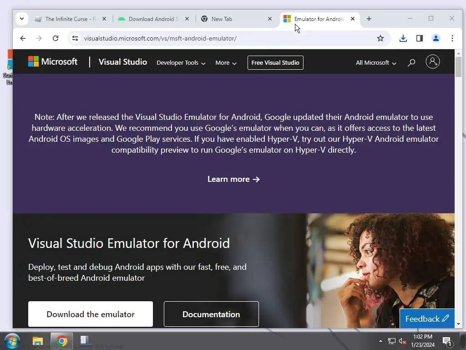Expand the More menu
Viewport: 466px width, 350px height.
226,63
